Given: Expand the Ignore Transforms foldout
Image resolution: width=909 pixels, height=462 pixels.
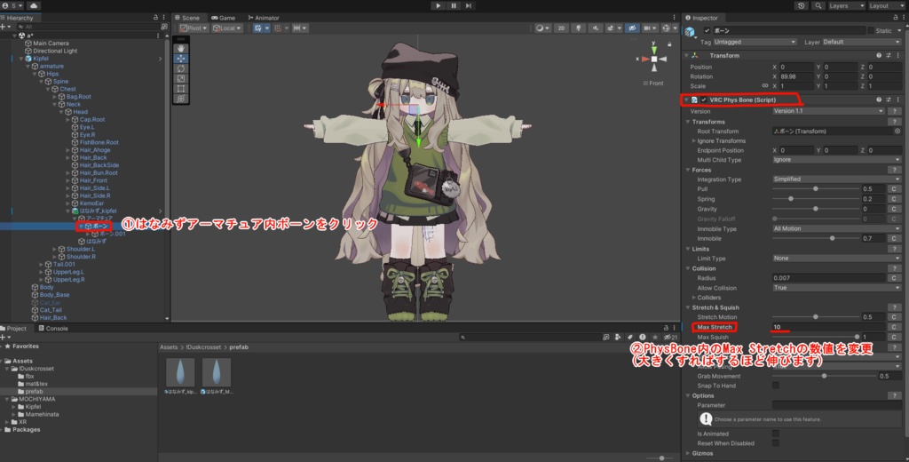Looking at the screenshot, I should pos(694,141).
